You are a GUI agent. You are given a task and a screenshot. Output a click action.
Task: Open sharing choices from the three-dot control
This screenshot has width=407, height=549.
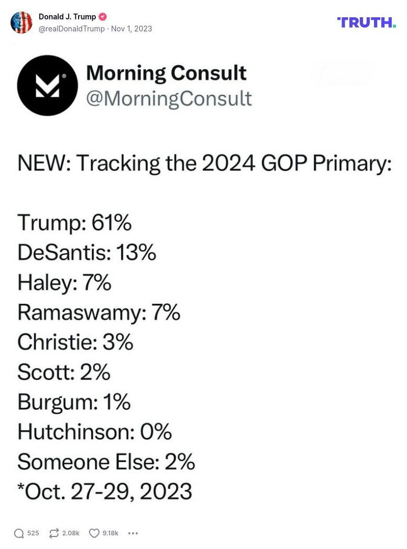(133, 533)
